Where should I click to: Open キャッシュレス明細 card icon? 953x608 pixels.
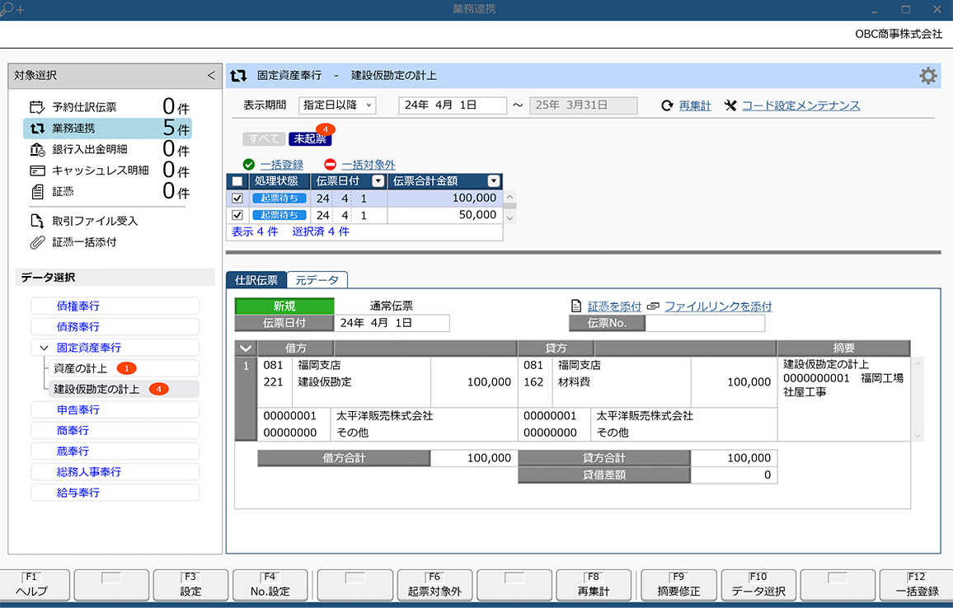pos(37,171)
